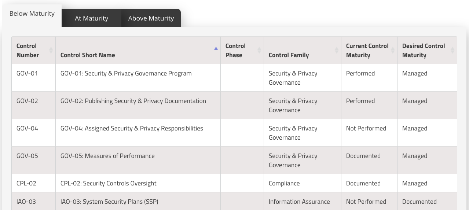
Task: Click 'Managed' in the GOV-01 row
Action: pos(415,73)
